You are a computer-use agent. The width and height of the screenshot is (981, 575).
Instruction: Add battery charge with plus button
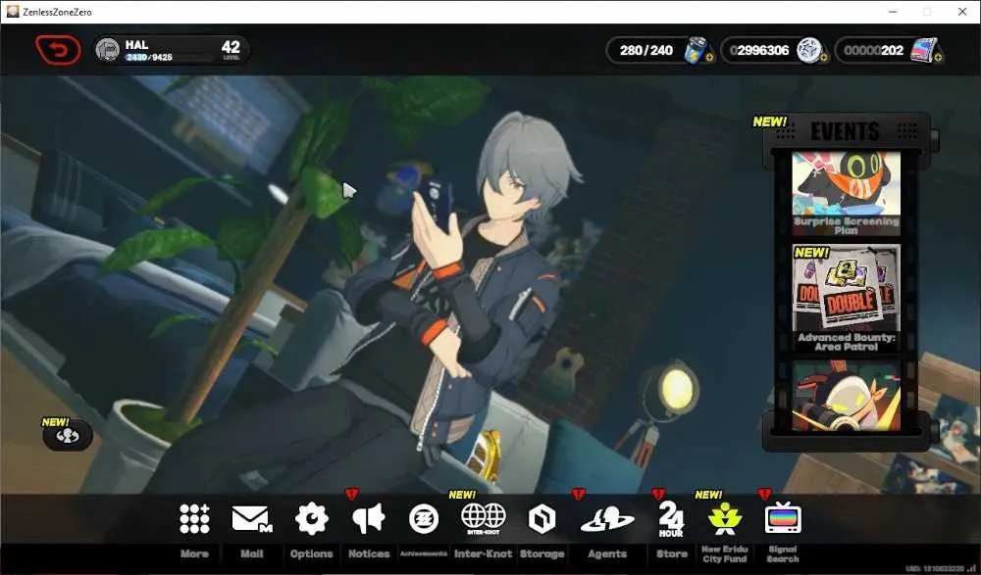[709, 58]
